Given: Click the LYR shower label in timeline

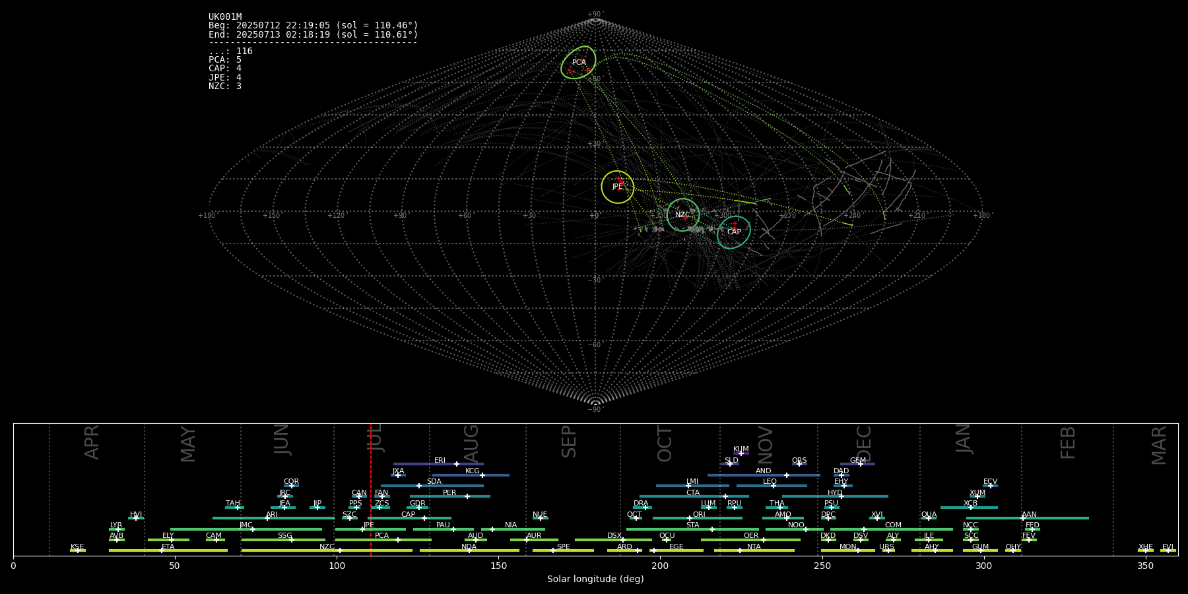Looking at the screenshot, I should click(x=116, y=525).
